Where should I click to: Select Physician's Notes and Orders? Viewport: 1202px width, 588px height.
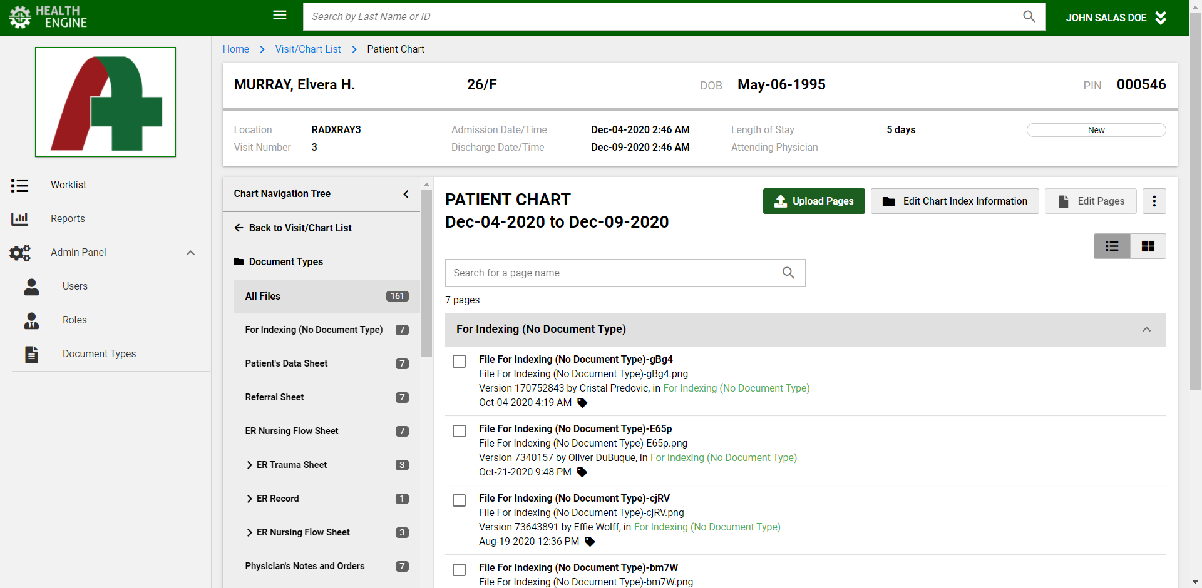click(x=327, y=567)
